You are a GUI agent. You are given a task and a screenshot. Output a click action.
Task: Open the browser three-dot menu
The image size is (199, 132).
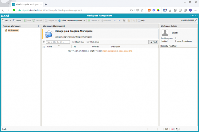[195, 10]
